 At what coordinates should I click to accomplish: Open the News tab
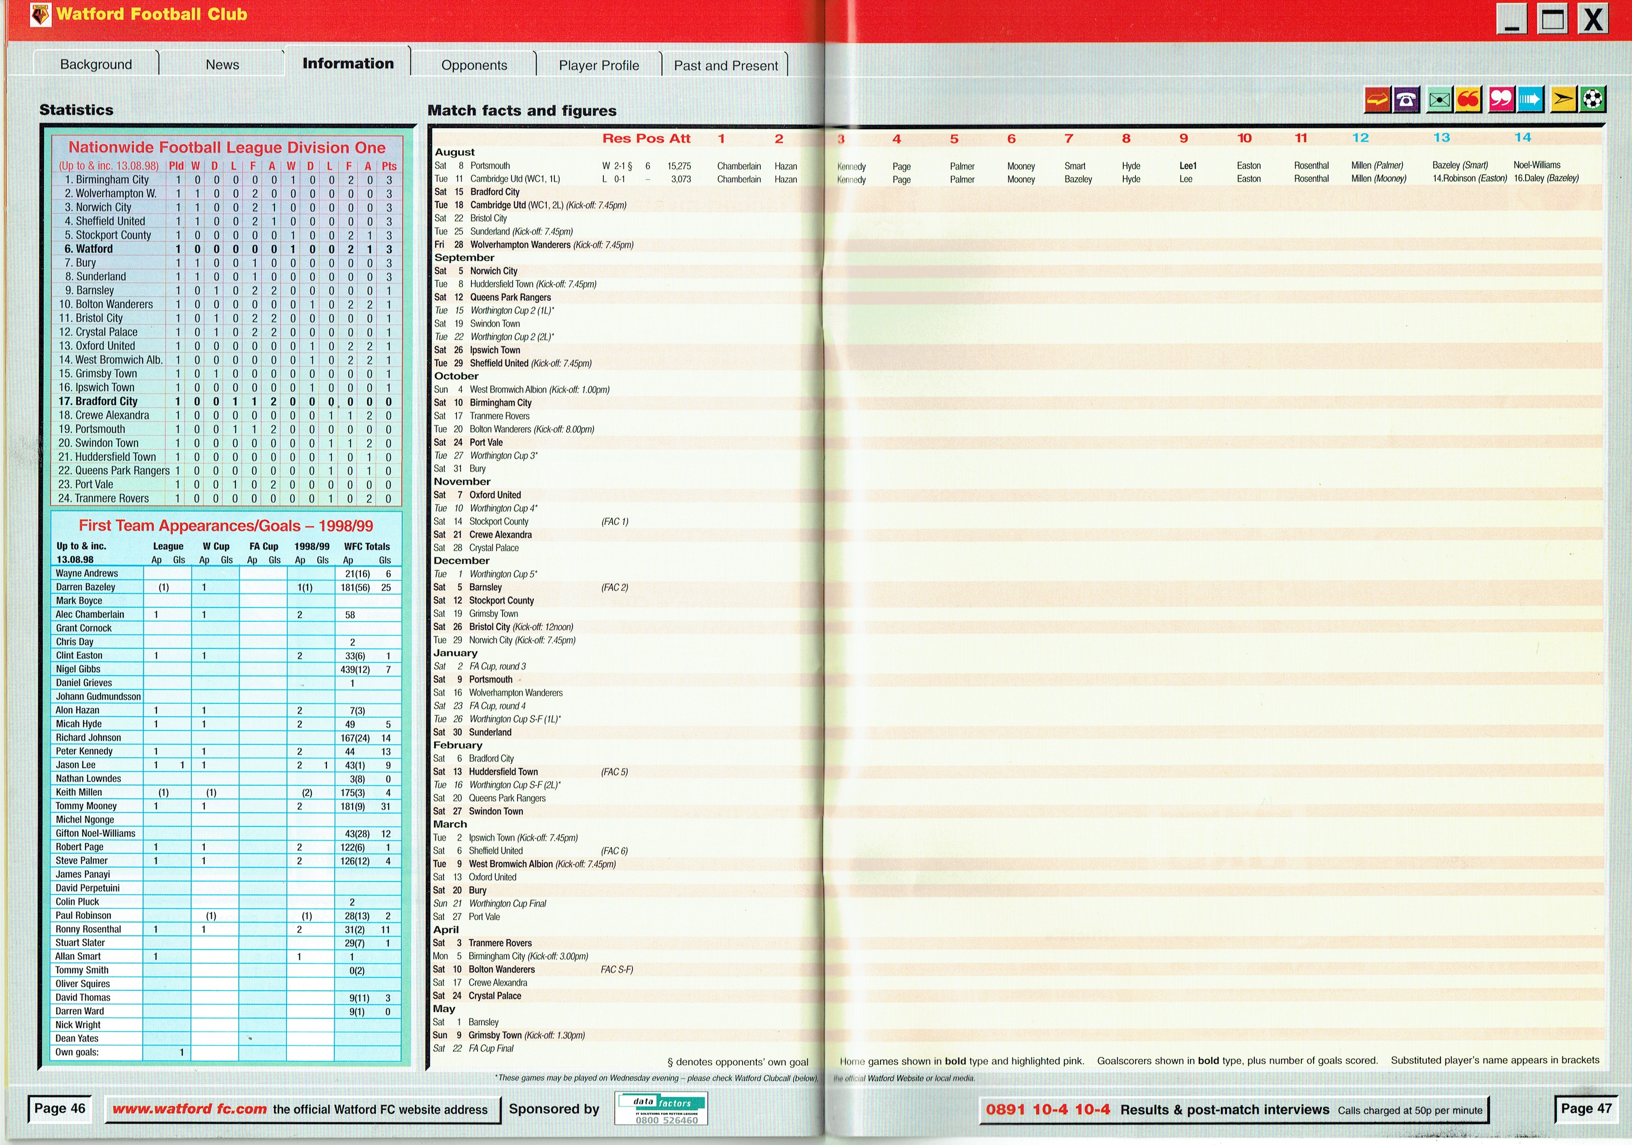click(222, 64)
